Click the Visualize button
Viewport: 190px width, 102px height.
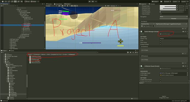[x=174, y=19]
